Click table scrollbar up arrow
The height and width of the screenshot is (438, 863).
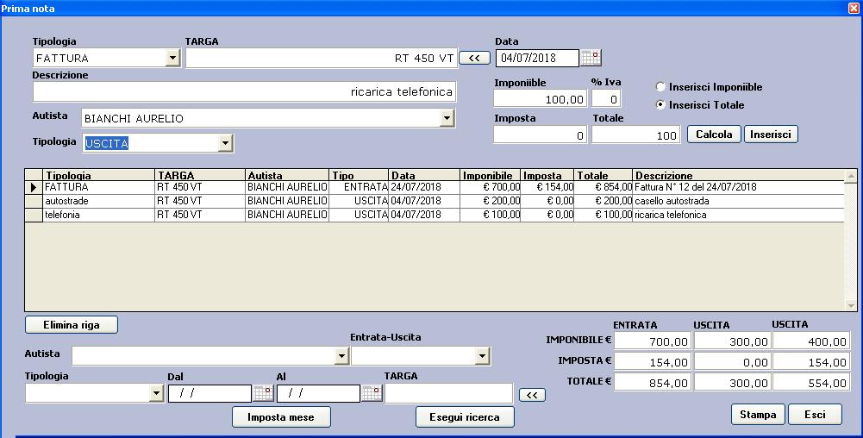point(851,176)
